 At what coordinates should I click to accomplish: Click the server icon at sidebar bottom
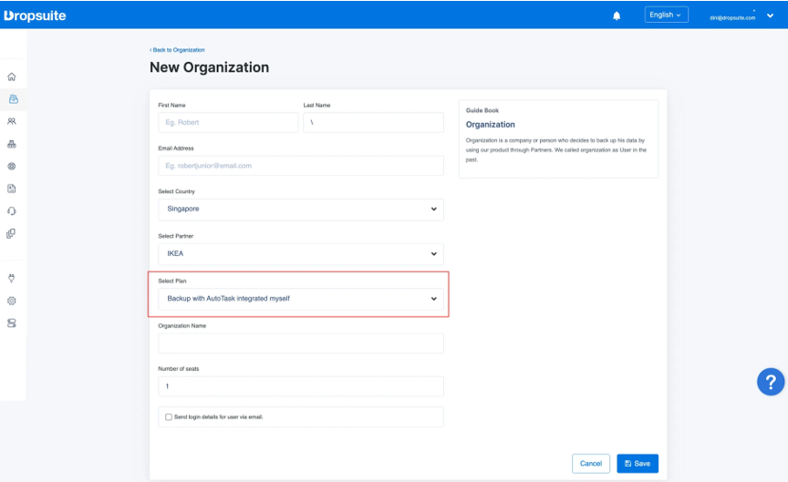[x=12, y=323]
